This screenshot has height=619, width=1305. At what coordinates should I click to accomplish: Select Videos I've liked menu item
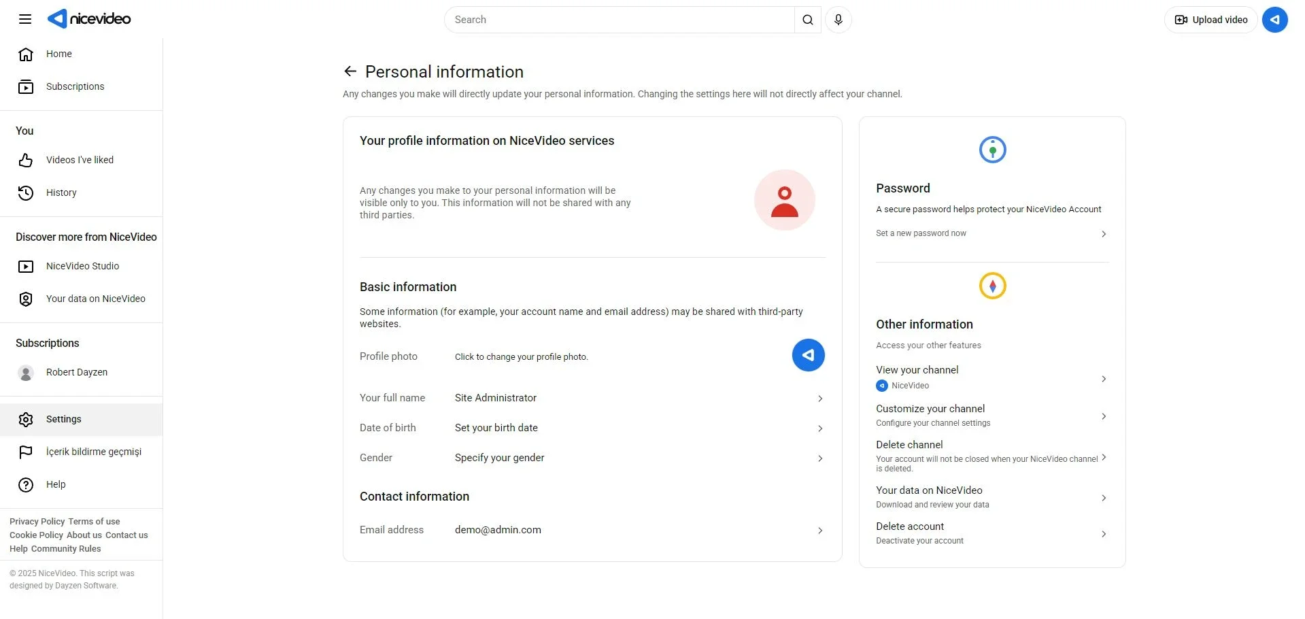tap(82, 161)
